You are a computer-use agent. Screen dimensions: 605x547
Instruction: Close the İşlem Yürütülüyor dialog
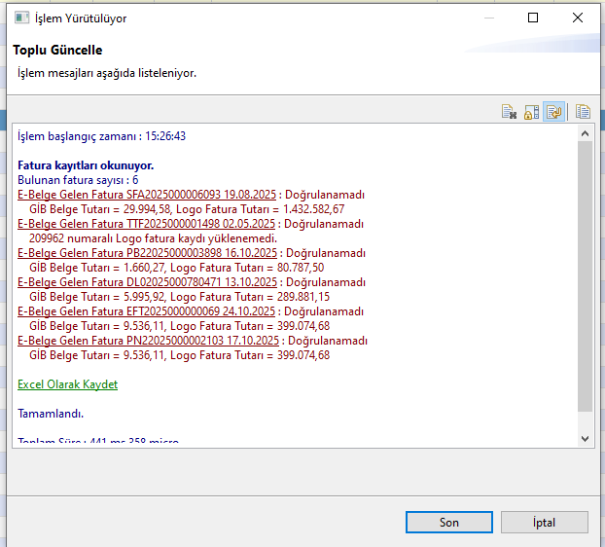(577, 18)
